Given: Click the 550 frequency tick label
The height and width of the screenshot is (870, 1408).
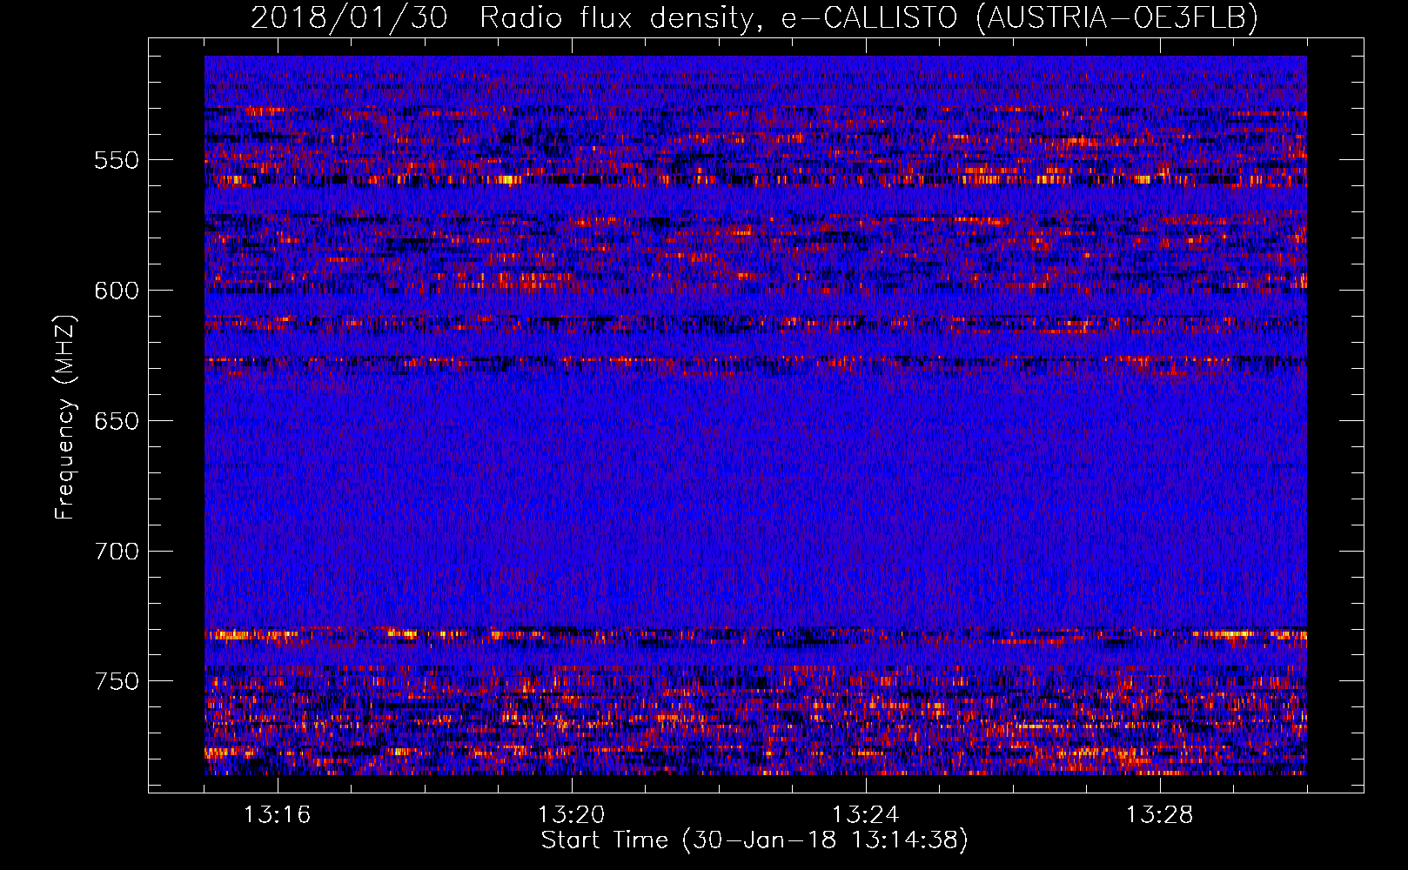Looking at the screenshot, I should coord(117,161).
